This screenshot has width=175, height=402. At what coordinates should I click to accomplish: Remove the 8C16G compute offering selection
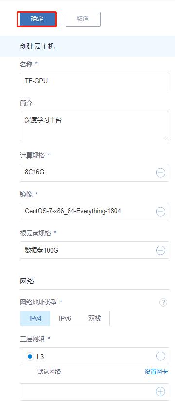tap(160, 173)
